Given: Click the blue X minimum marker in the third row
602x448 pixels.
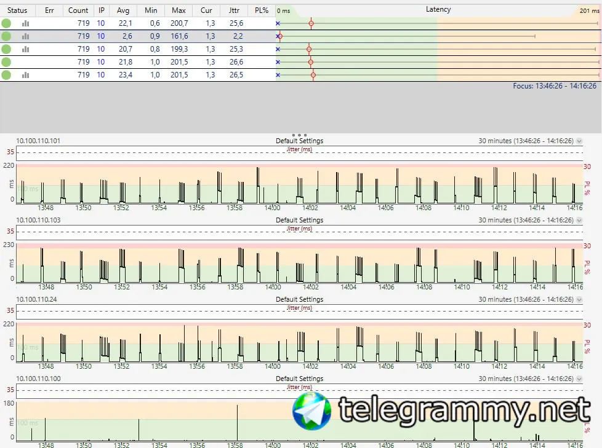Looking at the screenshot, I should 278,49.
